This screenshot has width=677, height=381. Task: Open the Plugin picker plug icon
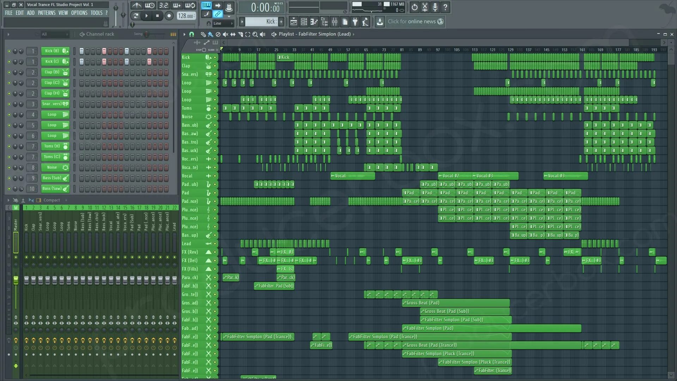tap(355, 22)
